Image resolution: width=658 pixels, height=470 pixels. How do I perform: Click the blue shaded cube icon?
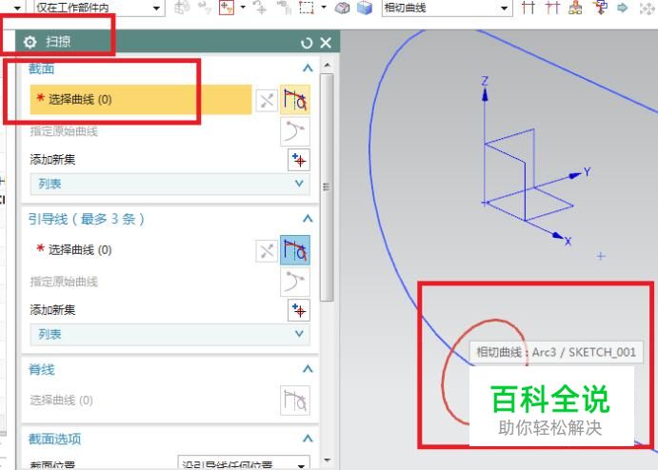365,8
